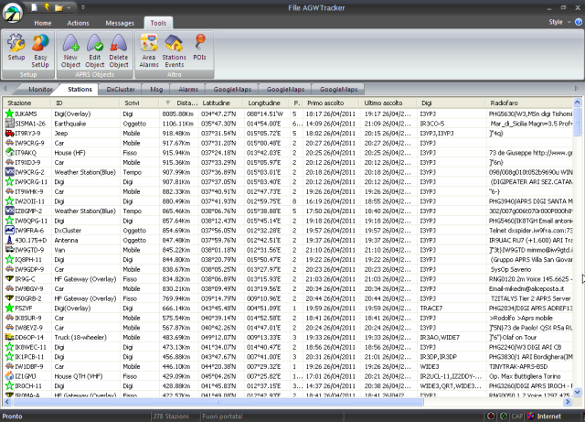Open POIs pin tool
The width and height of the screenshot is (585, 422).
click(199, 47)
